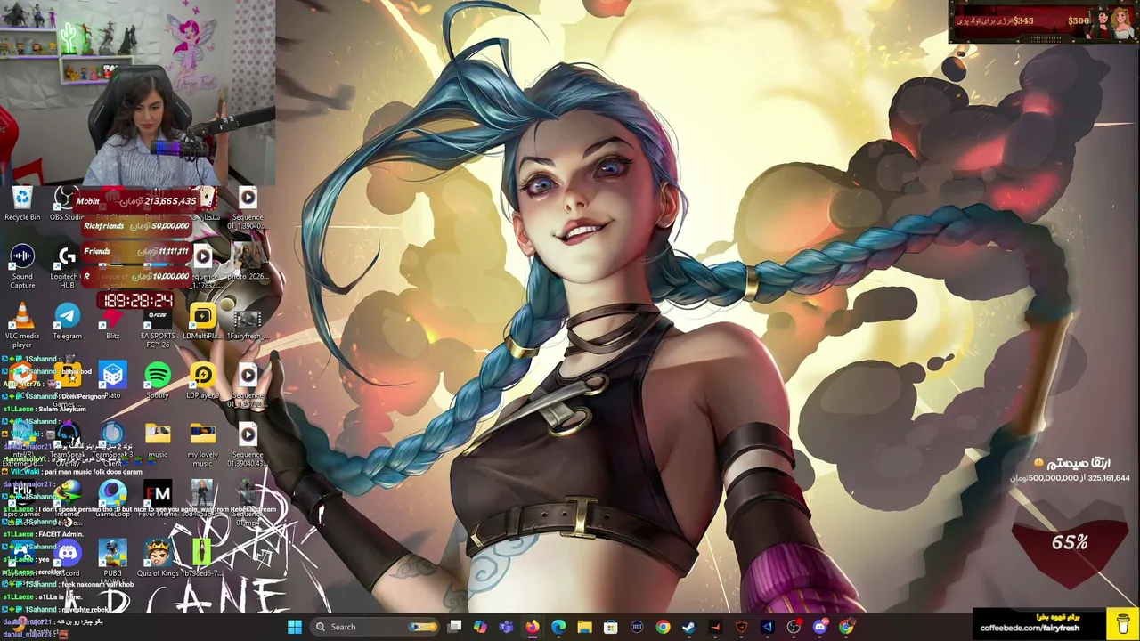Launch PUBG MOBILE desktop shortcut
Viewport: 1140px width, 641px height.
point(112,563)
